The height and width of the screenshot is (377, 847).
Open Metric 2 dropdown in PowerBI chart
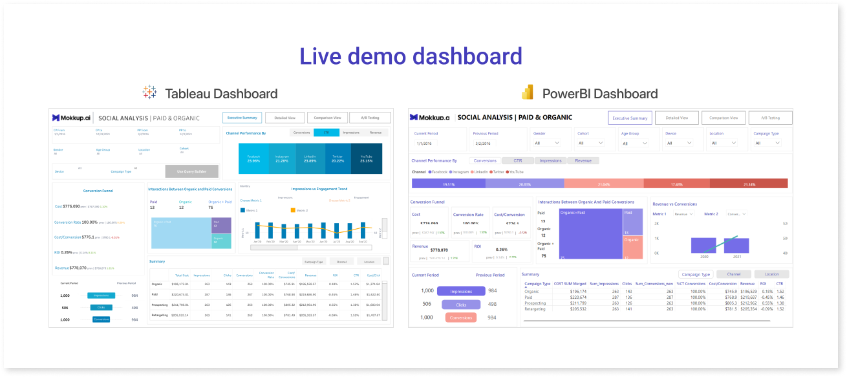pos(737,213)
